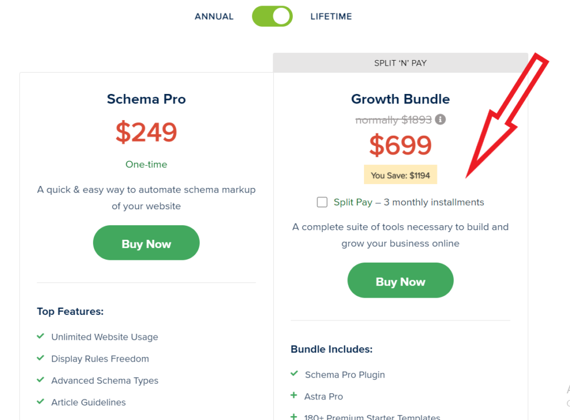This screenshot has width=570, height=420.
Task: Click the Growth Bundle plan title
Action: (x=400, y=99)
